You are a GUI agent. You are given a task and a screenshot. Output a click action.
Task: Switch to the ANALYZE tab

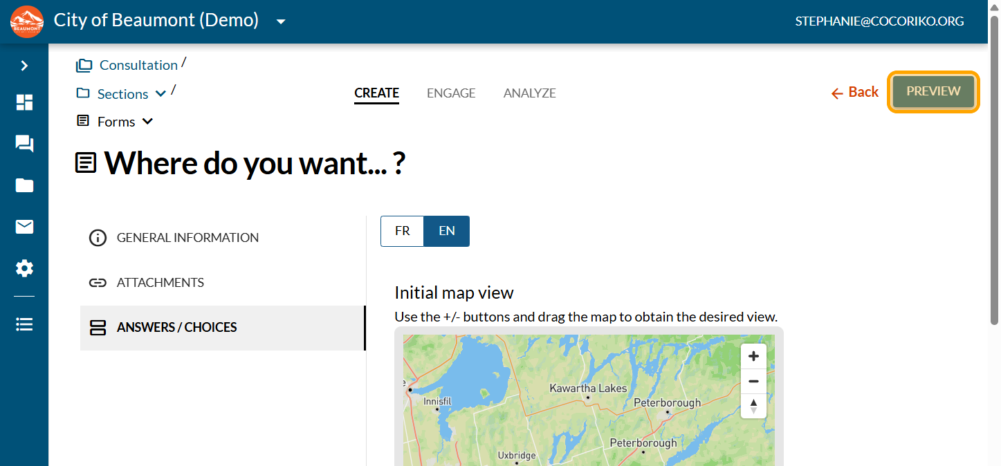(x=529, y=93)
